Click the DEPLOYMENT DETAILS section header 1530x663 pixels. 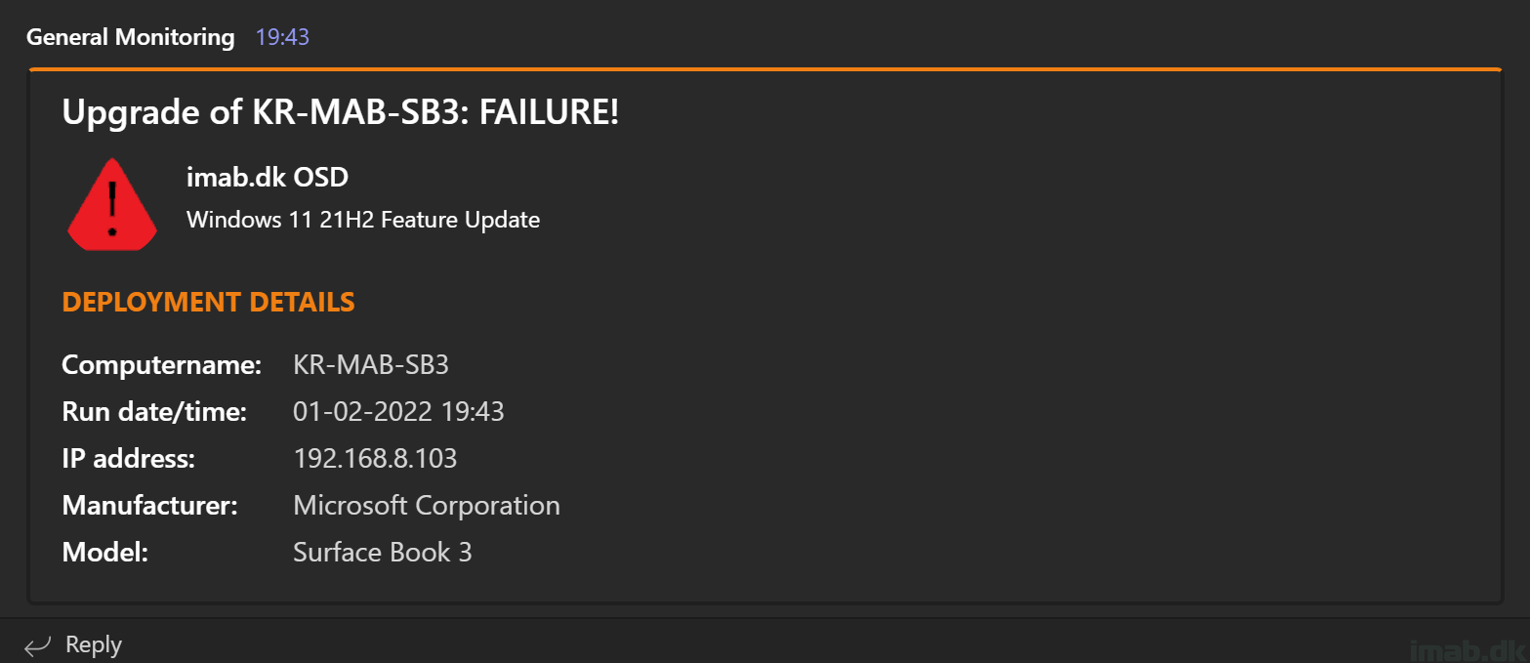(208, 303)
